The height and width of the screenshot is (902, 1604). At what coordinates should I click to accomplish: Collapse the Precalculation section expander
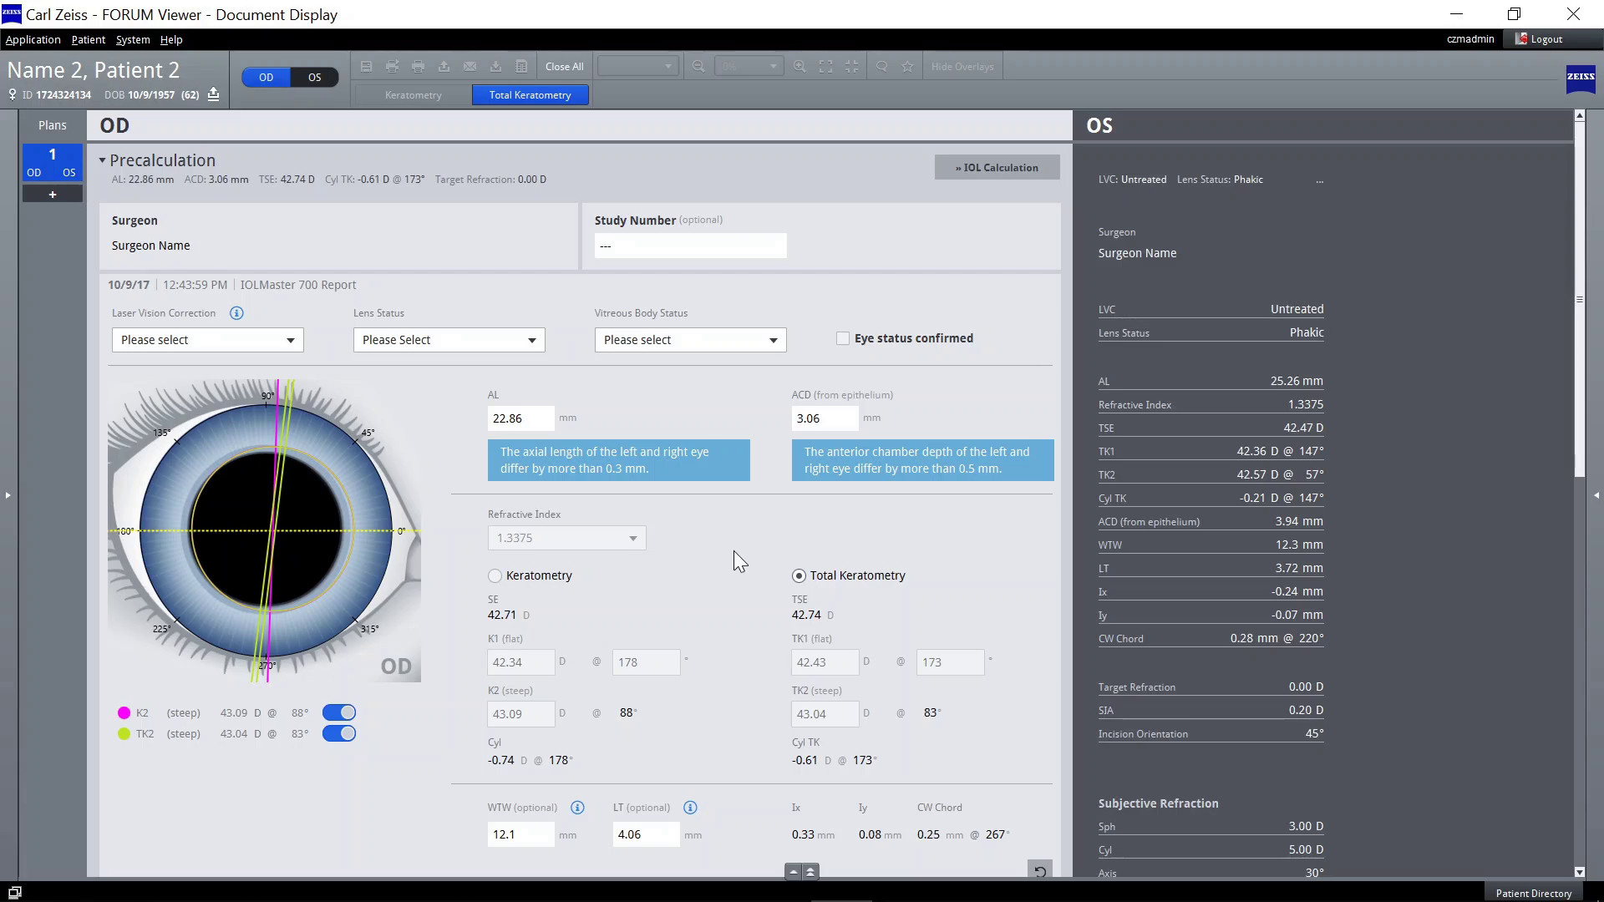coord(102,160)
